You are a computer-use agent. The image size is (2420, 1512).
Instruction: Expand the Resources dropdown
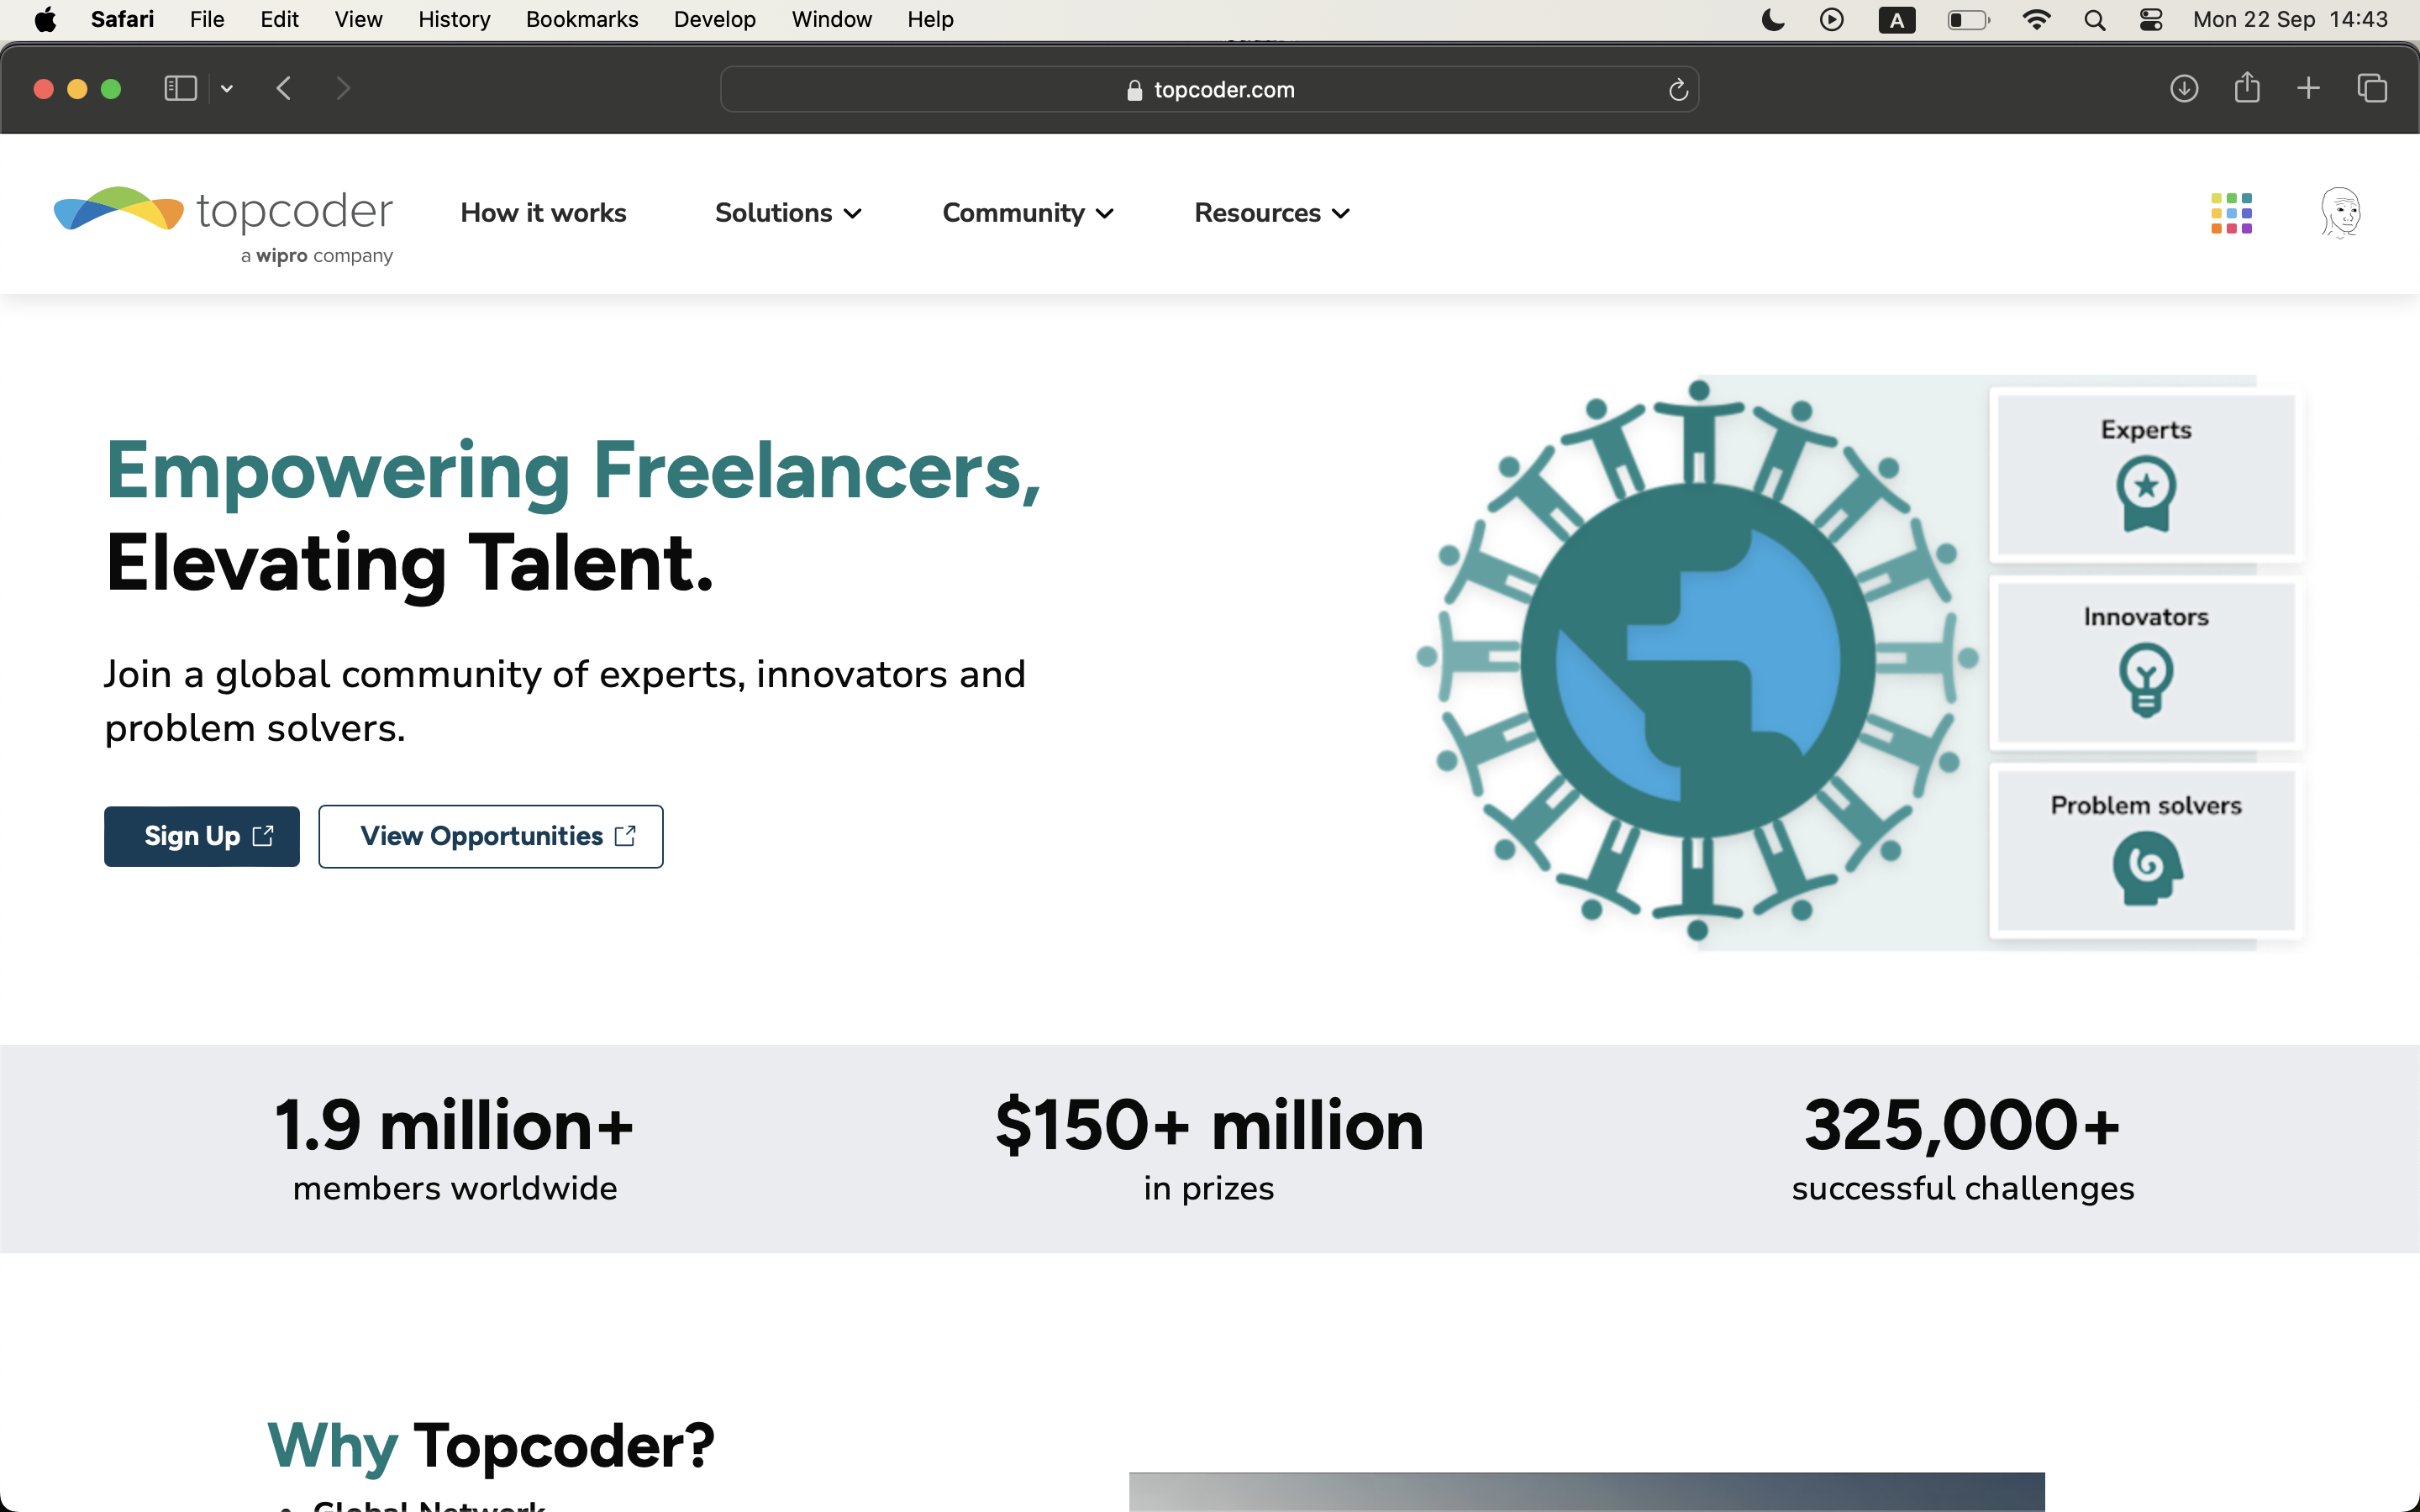[1272, 213]
